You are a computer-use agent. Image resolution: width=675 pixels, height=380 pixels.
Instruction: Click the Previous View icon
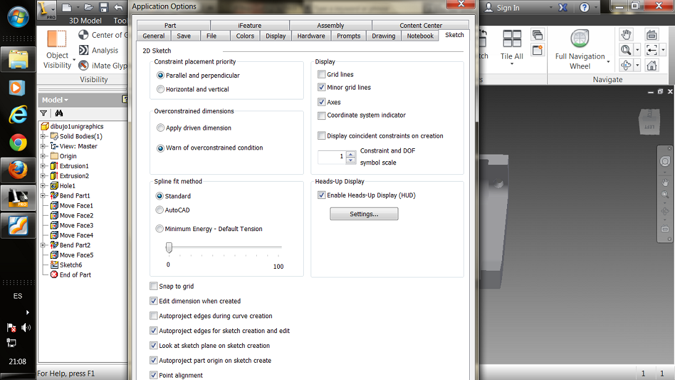(x=652, y=50)
